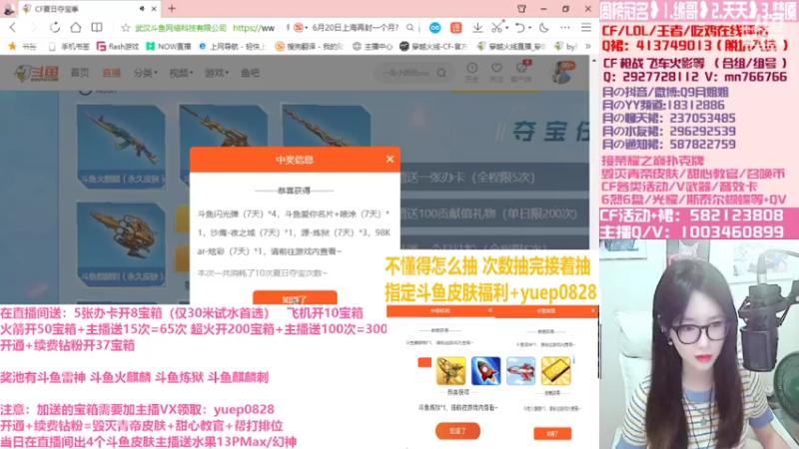Click the page scrollbar up arrow
The height and width of the screenshot is (449, 799).
[593, 61]
